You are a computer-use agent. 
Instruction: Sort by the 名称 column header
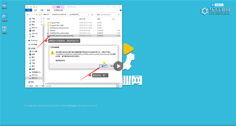click(49, 19)
